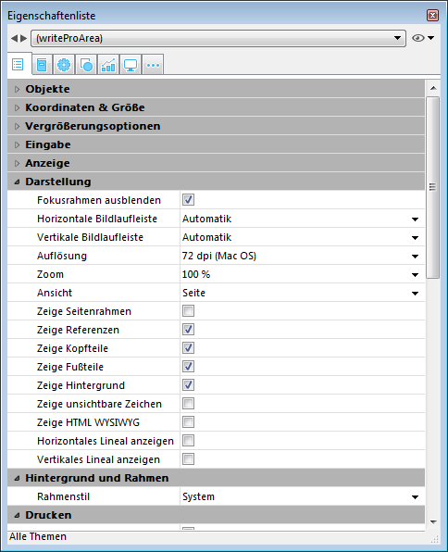Open the Zoom percentage dropdown
The width and height of the screenshot is (448, 552).
click(302, 274)
